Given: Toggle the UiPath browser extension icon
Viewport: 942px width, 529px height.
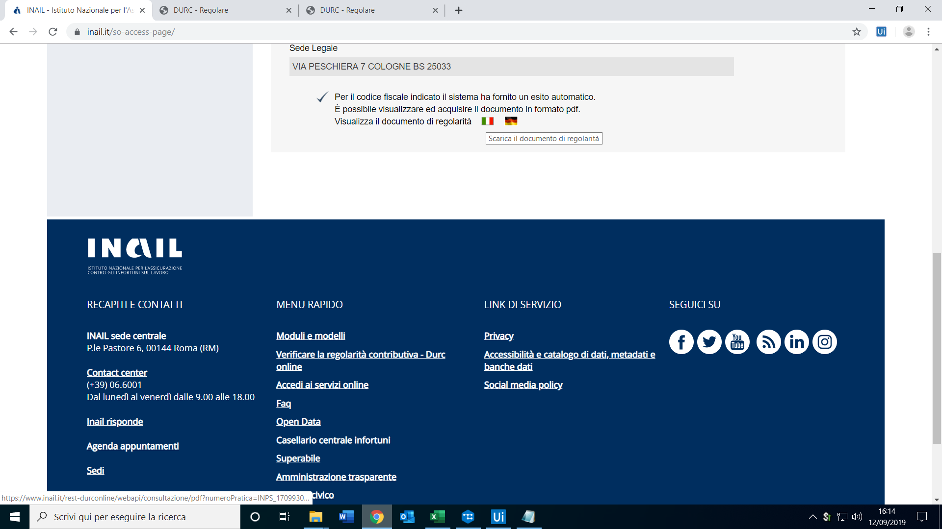Looking at the screenshot, I should tap(882, 32).
